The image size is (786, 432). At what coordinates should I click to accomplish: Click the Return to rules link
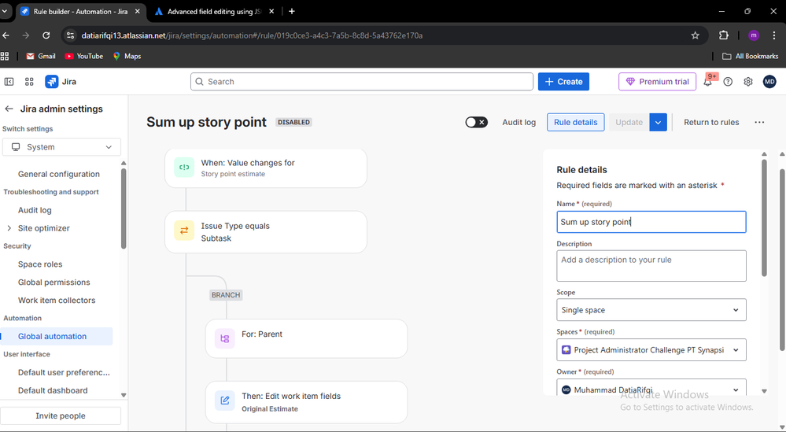[711, 122]
